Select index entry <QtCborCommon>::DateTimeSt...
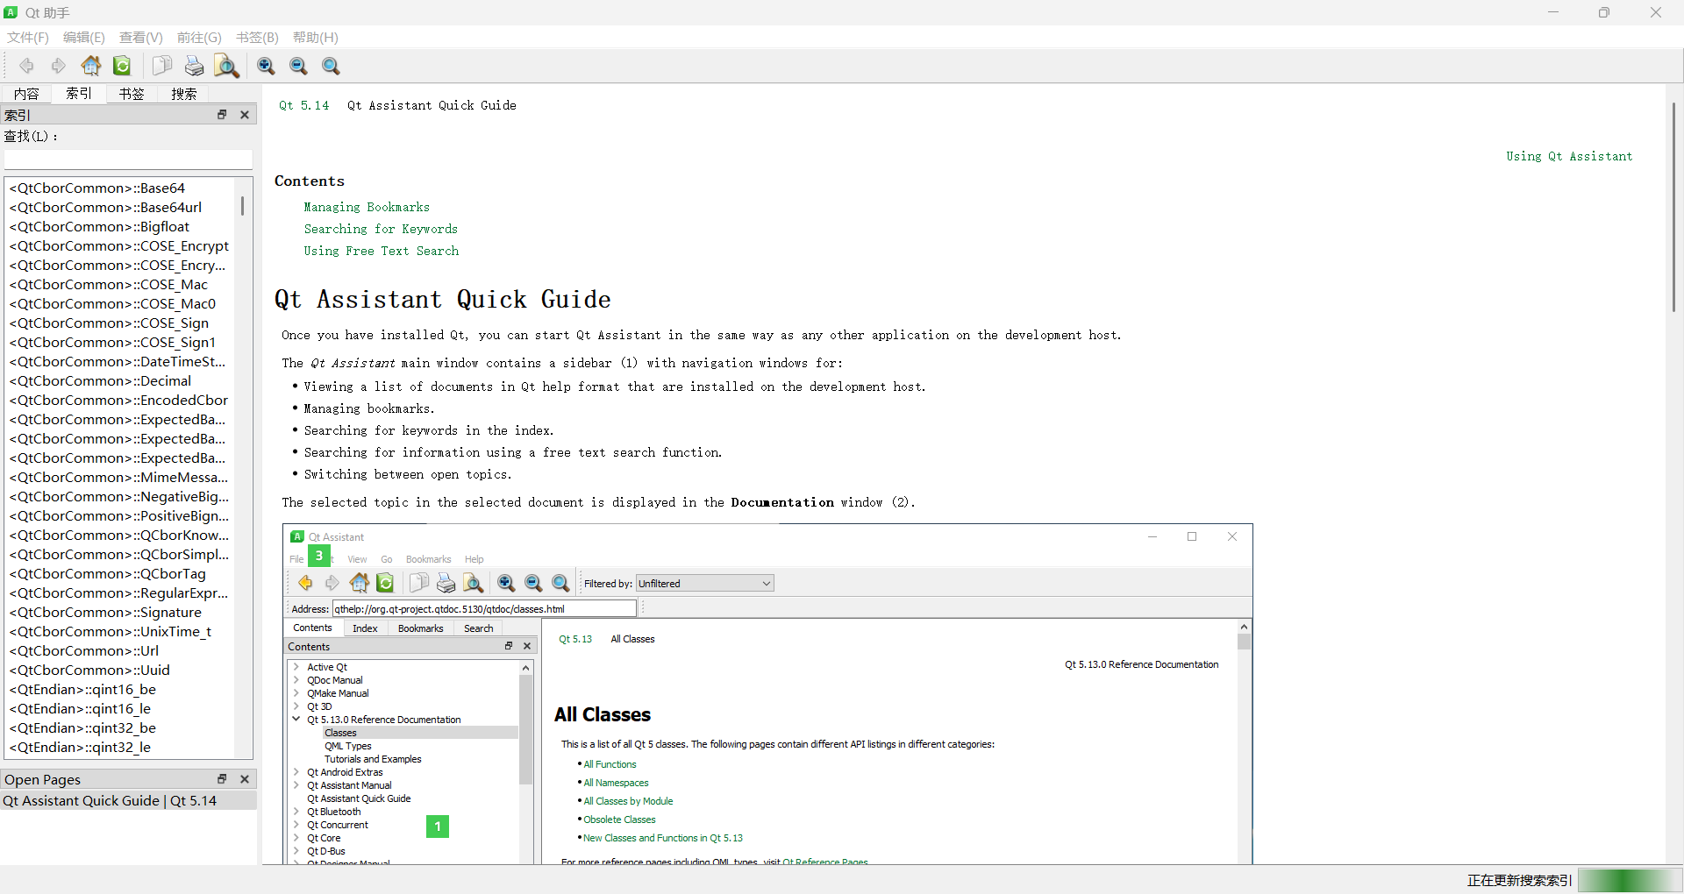This screenshot has width=1684, height=894. tap(120, 361)
